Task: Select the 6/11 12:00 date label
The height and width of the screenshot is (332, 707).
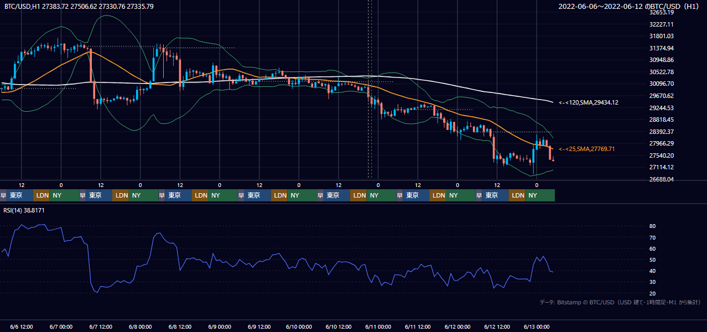Action: 418,326
